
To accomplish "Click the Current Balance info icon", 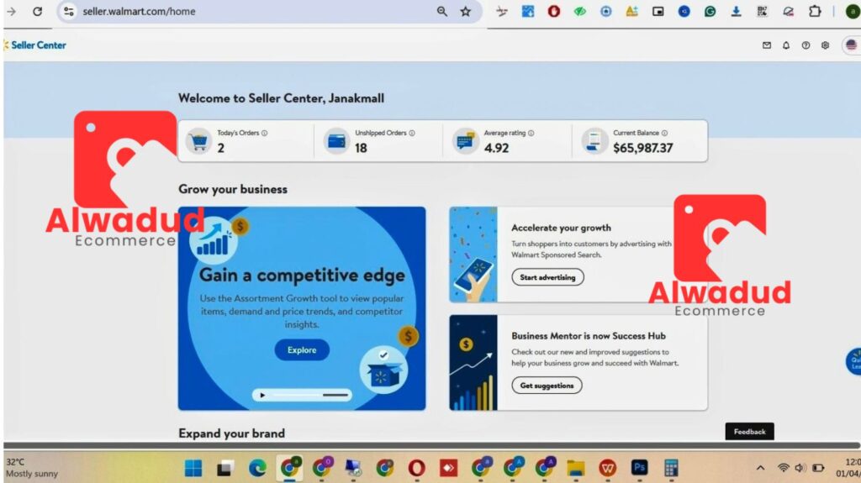I will point(664,133).
